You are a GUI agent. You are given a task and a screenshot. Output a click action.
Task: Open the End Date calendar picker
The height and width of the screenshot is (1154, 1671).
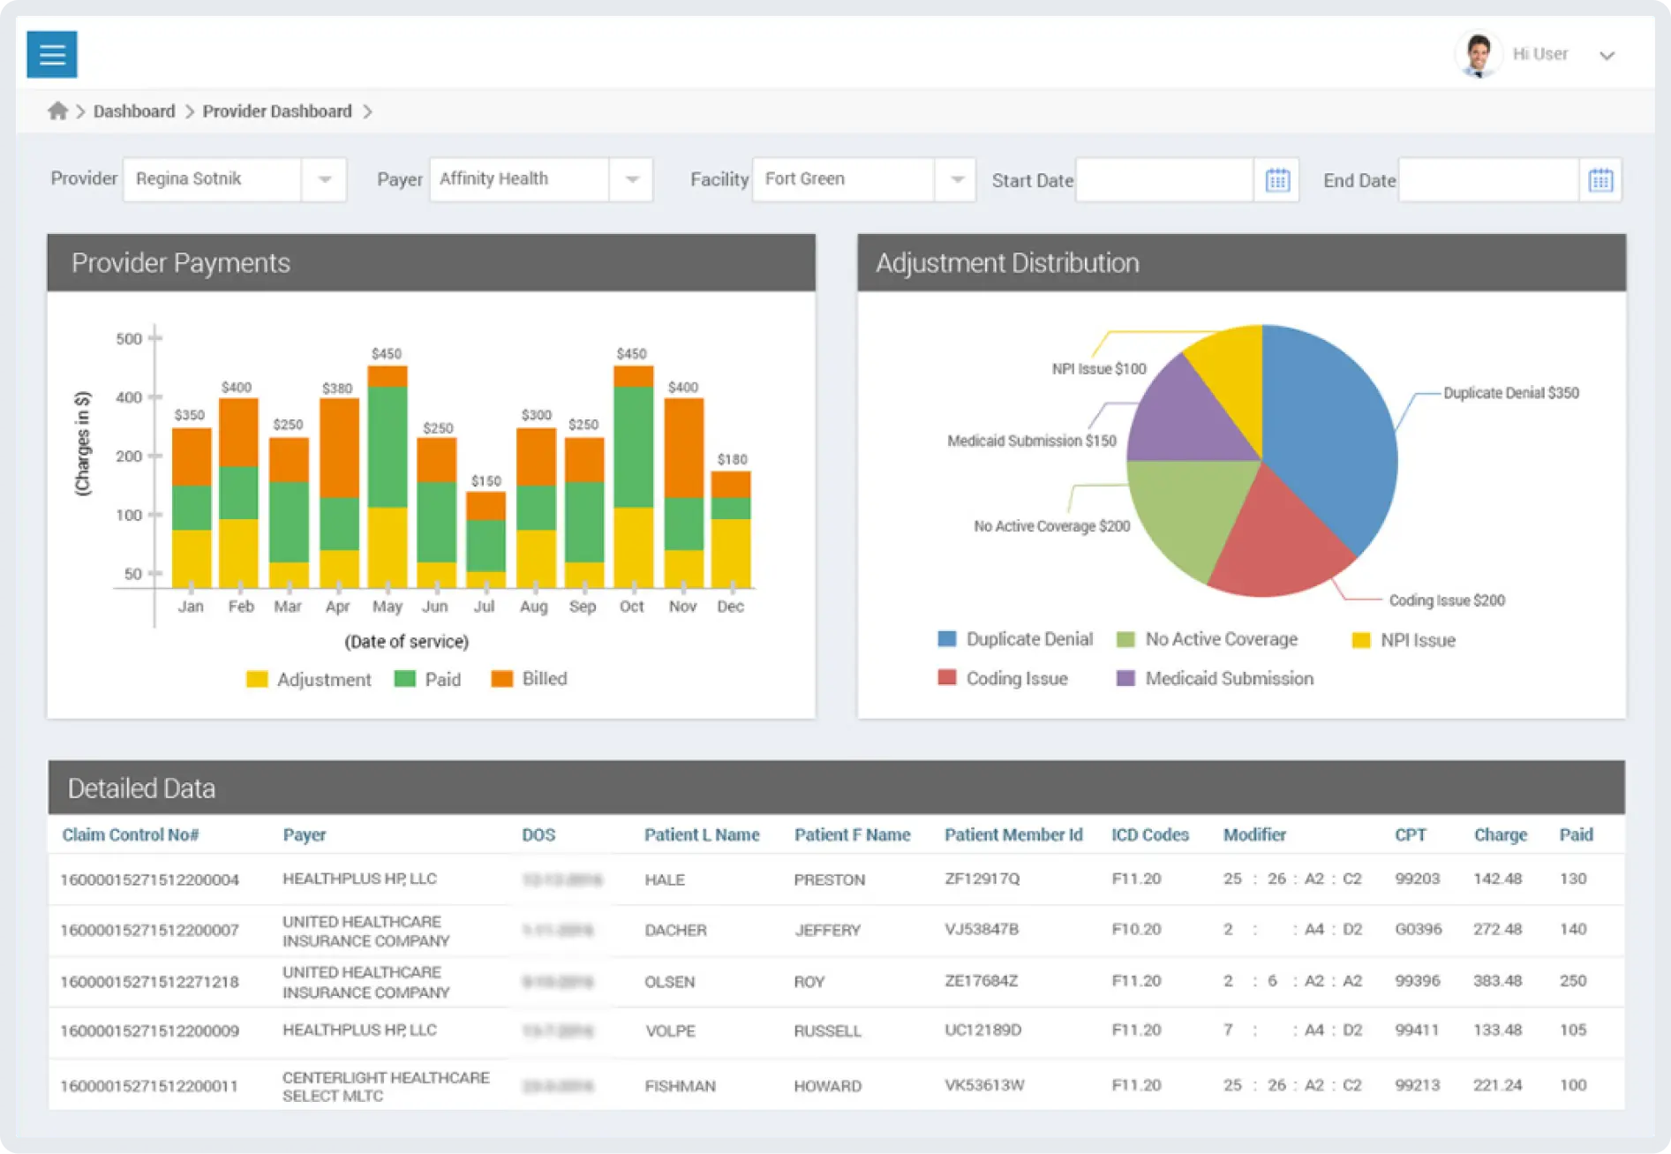point(1600,181)
